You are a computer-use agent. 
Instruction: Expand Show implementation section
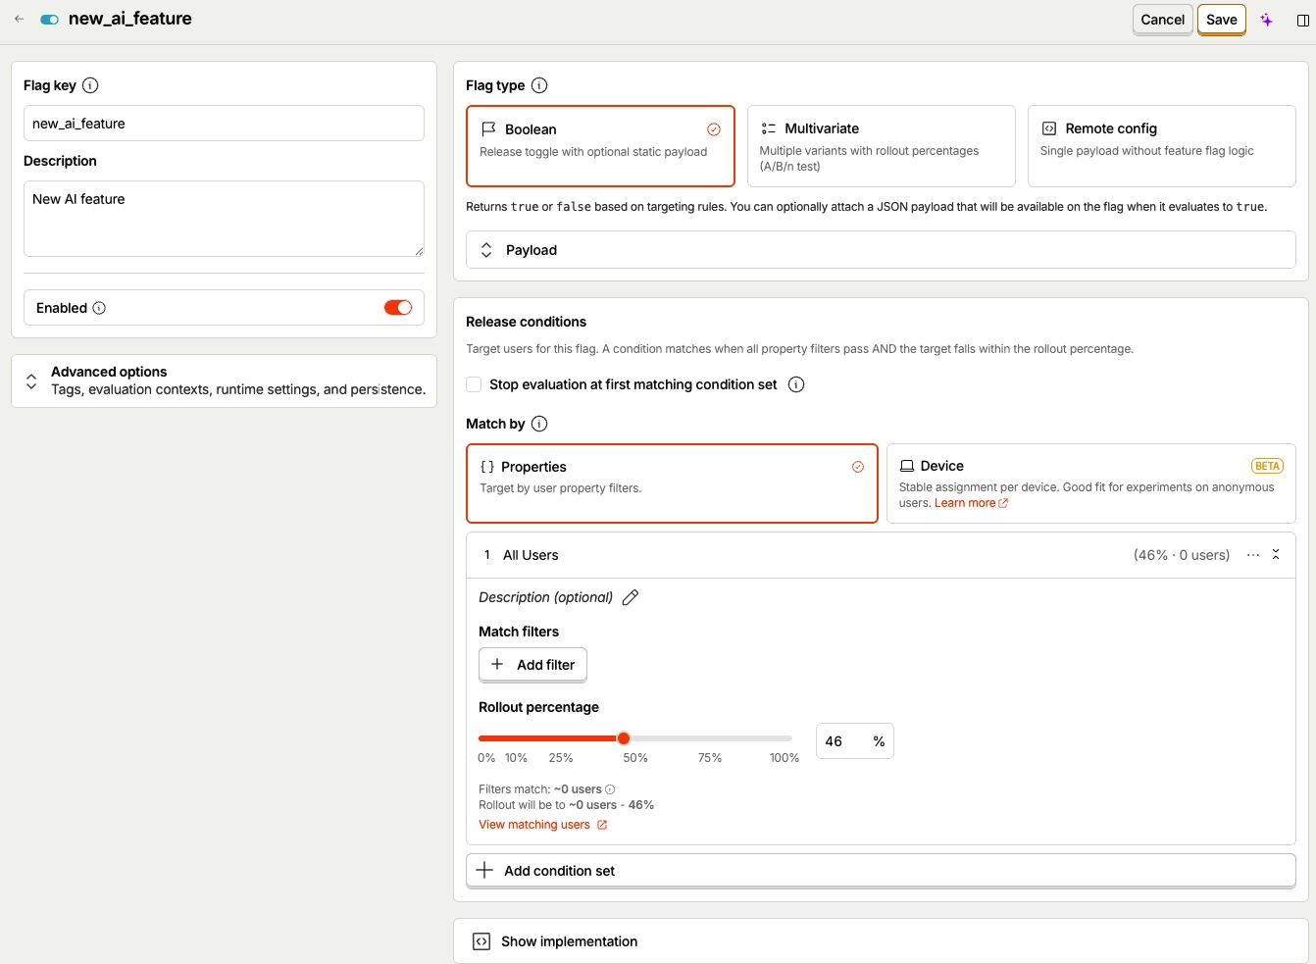(881, 941)
